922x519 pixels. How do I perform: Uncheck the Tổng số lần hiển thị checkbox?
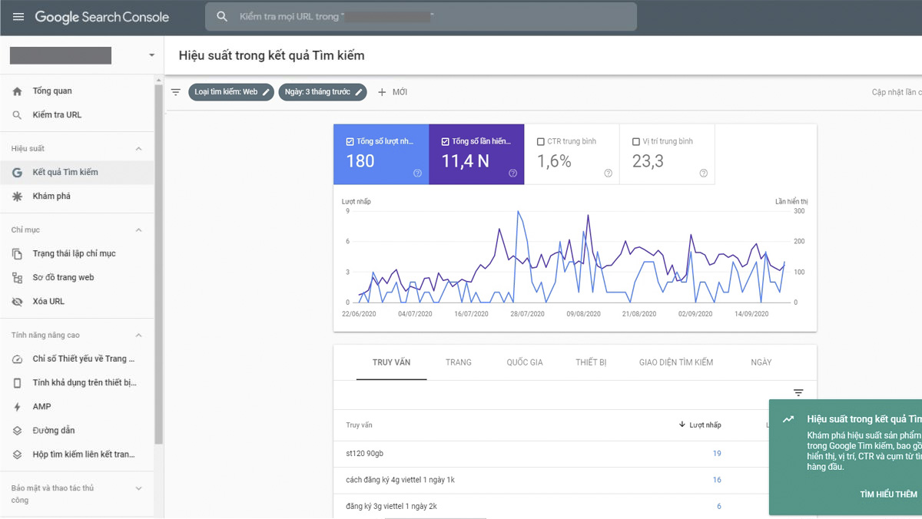[x=446, y=142]
